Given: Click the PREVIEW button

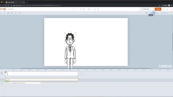Looking at the screenshot, I should [x=145, y=9].
